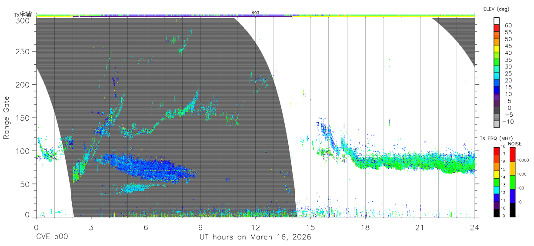Click the NOISE colorbar label 100

520,188
